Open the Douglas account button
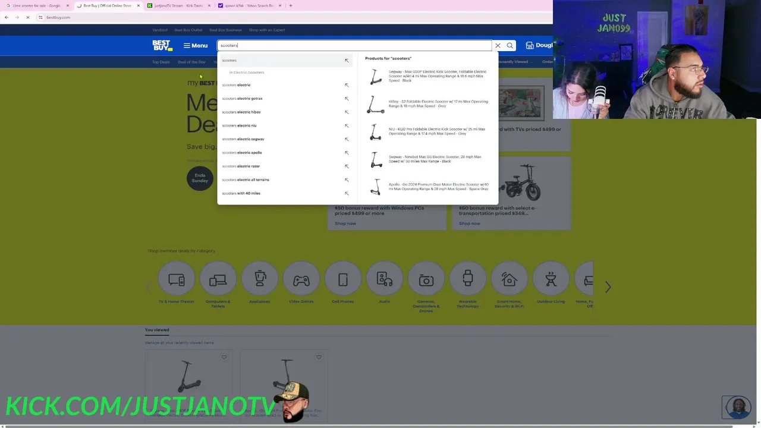Image resolution: width=761 pixels, height=428 pixels. tap(539, 45)
